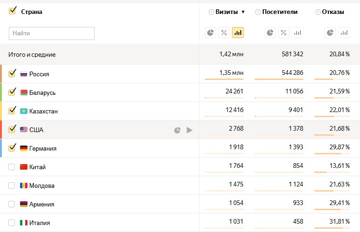Switch Visitors column to percent view

click(x=284, y=33)
